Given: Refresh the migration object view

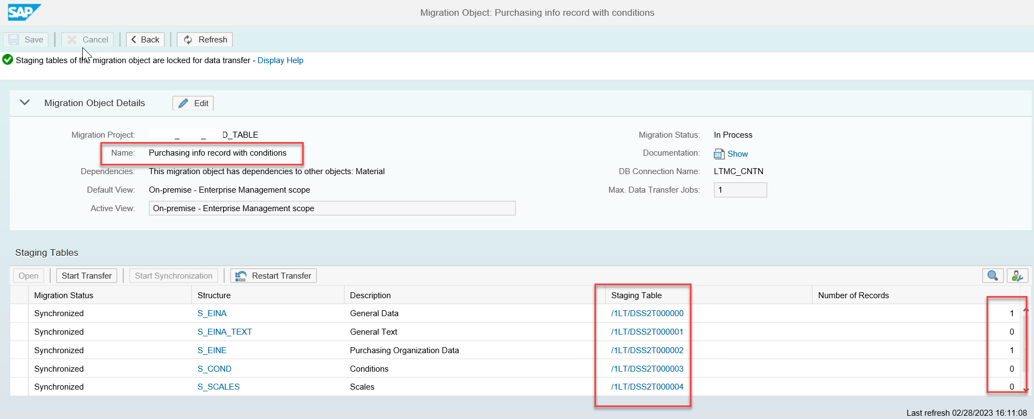Looking at the screenshot, I should (205, 40).
